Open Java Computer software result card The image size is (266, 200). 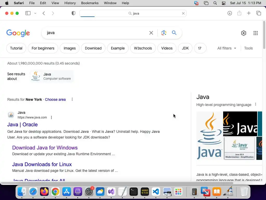coord(52,76)
